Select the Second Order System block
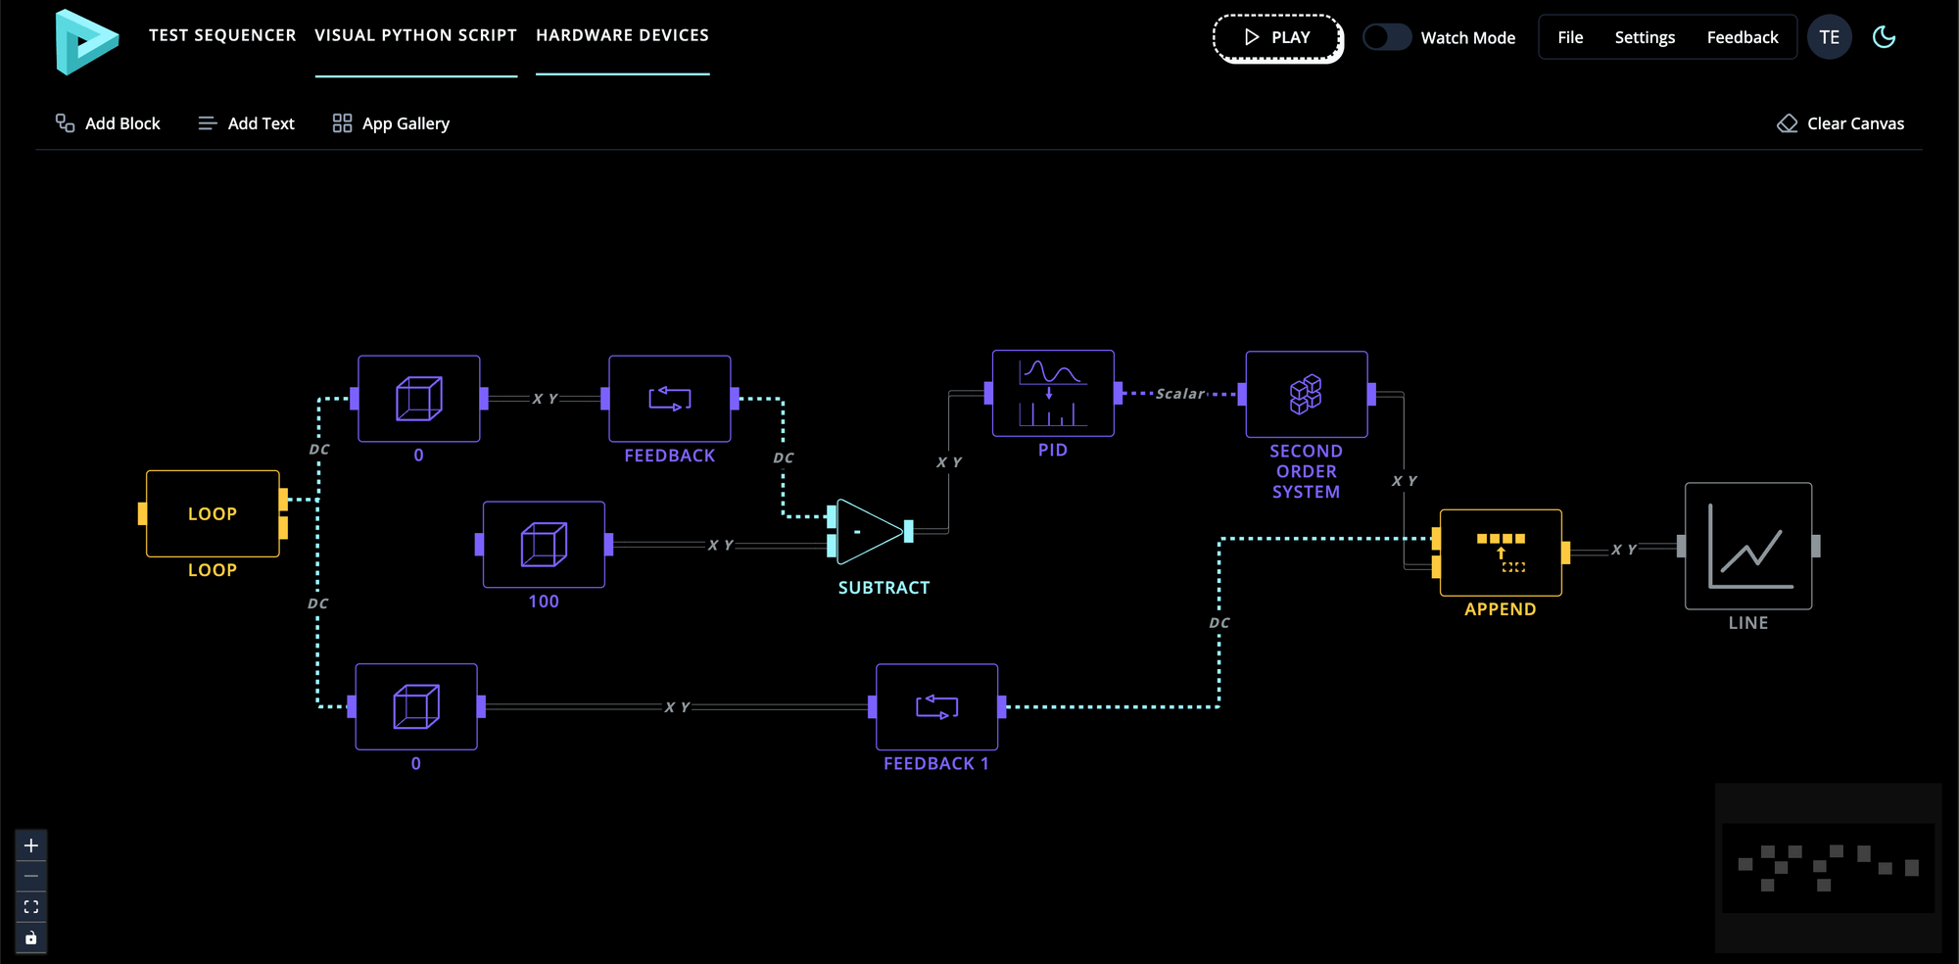 [x=1306, y=395]
